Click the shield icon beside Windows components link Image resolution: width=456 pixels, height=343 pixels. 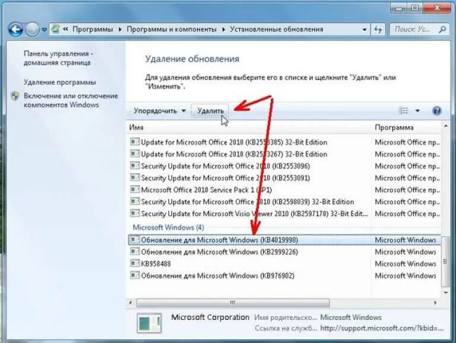pos(15,96)
